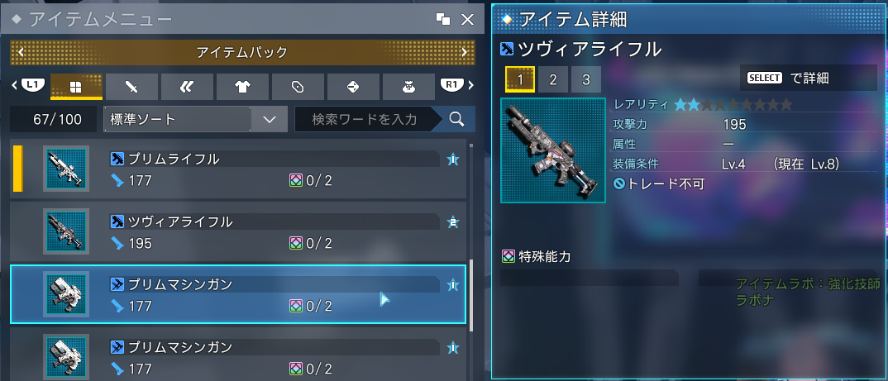Select the armor units category icon

pyautogui.click(x=187, y=87)
